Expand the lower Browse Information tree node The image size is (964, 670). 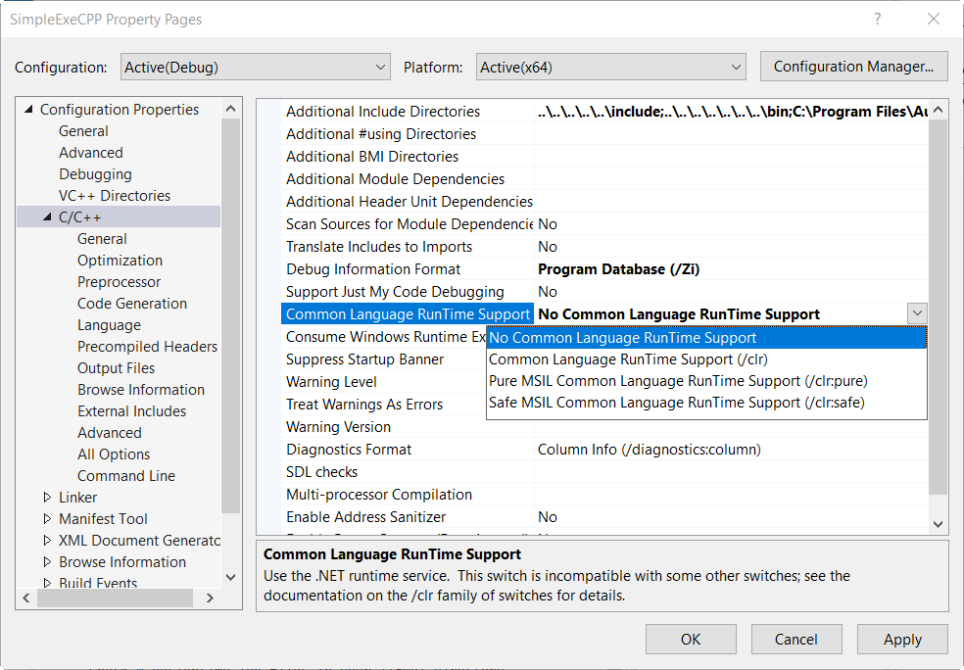pos(47,562)
